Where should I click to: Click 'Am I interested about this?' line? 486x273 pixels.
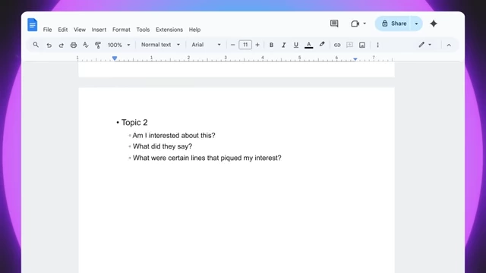coord(174,136)
